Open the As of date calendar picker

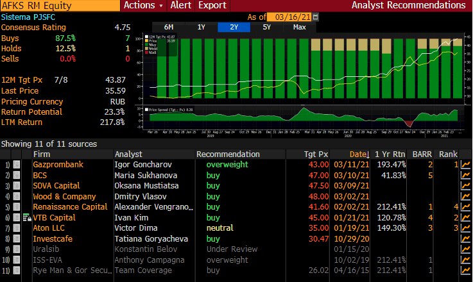[315, 17]
